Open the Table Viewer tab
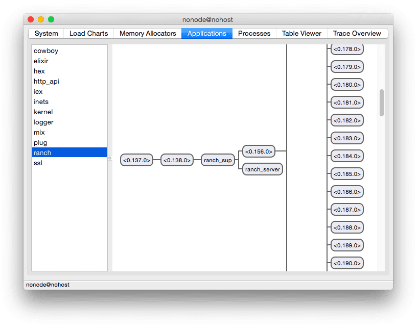Screen dimensions: 419x331 pos(301,34)
